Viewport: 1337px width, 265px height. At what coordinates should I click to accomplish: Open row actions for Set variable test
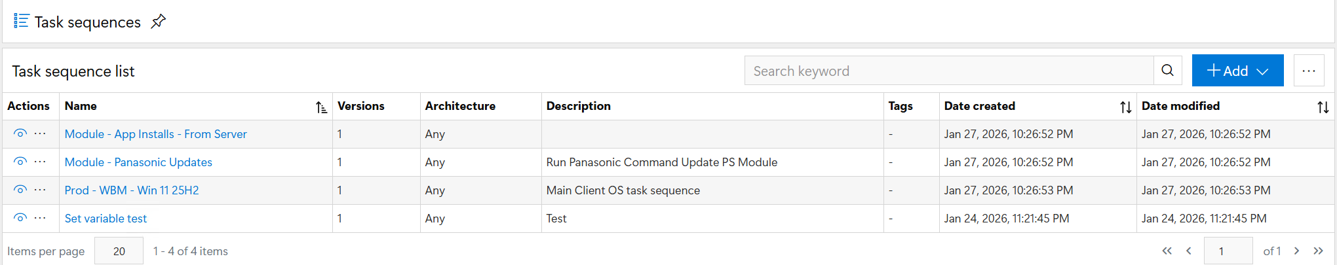40,218
